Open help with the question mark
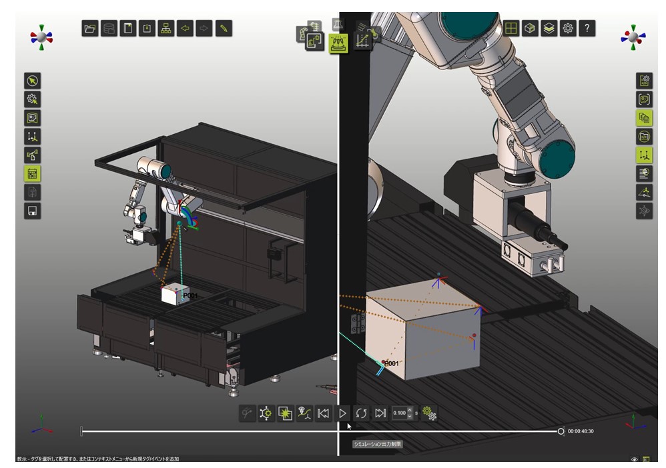 click(587, 29)
